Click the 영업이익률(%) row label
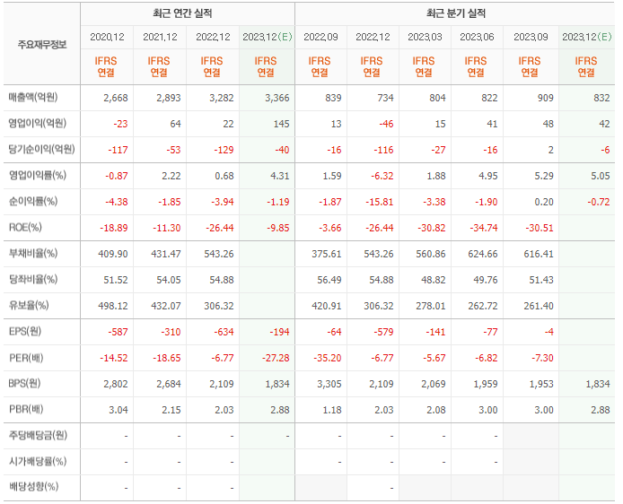Viewport: 623px width, 504px height. (x=38, y=176)
